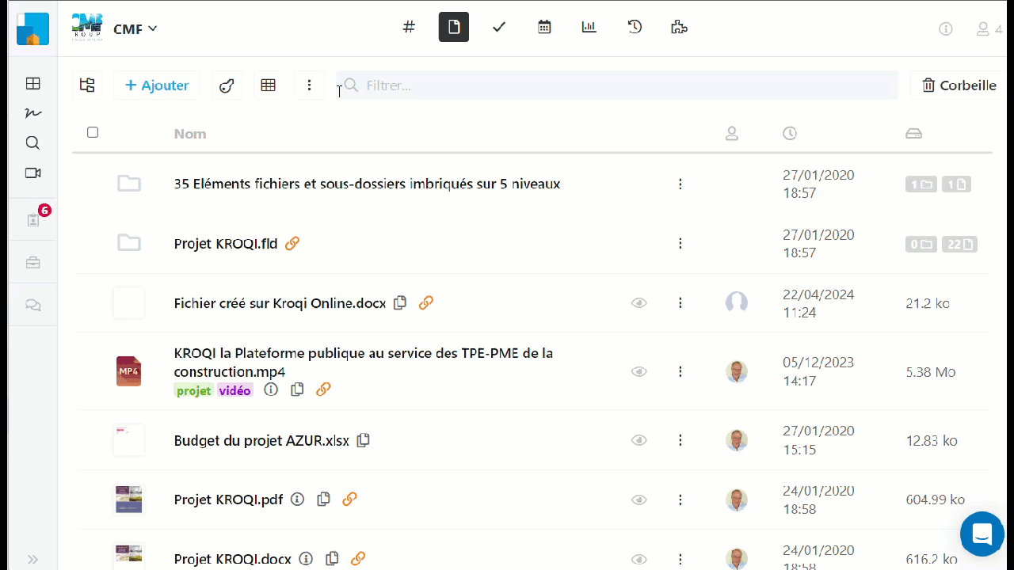Click link icon for Projet KROQI.pdf

point(349,499)
